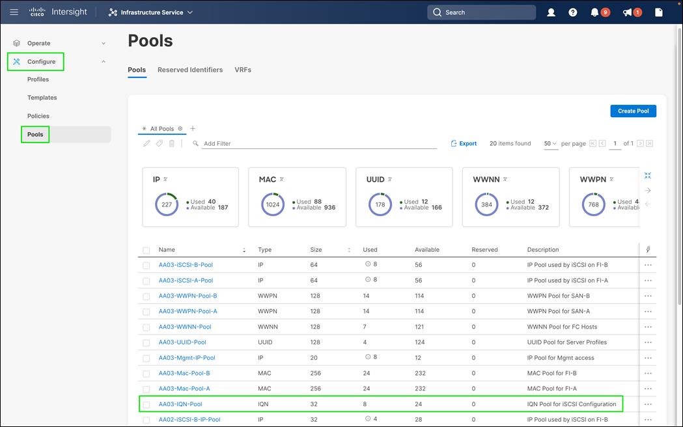683x427 pixels.
Task: Select the trash delete icon above the table
Action: (x=171, y=143)
